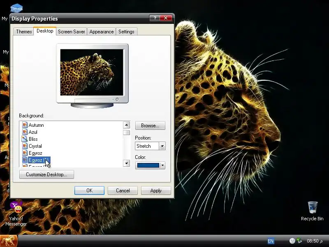The height and width of the screenshot is (247, 329).
Task: Click the Apply button
Action: tap(156, 191)
